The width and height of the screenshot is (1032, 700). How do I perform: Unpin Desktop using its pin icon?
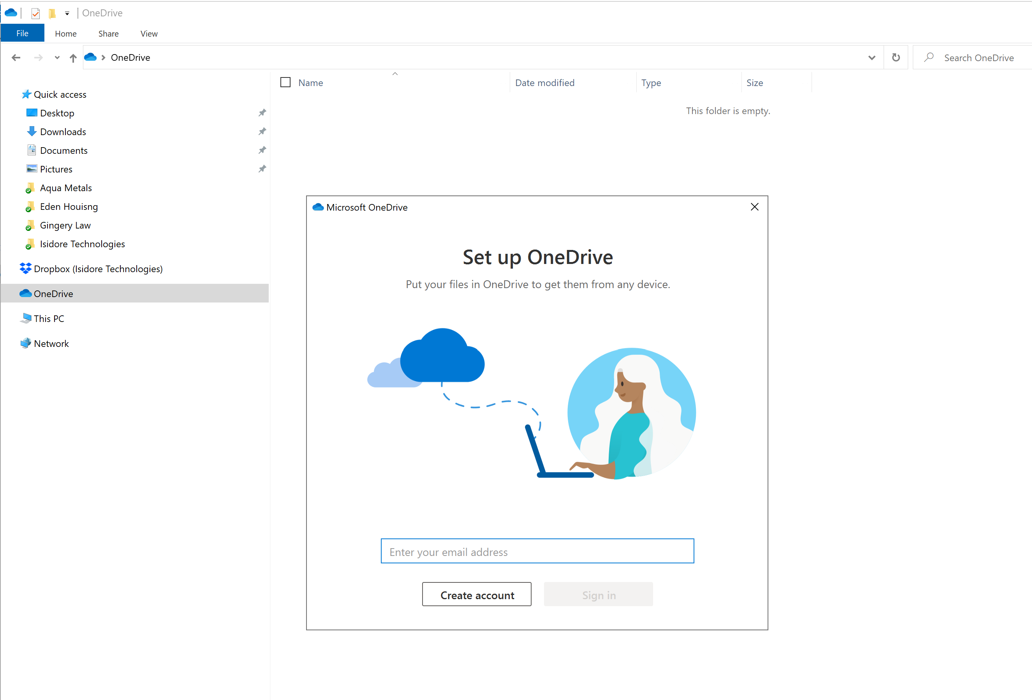[x=262, y=113]
